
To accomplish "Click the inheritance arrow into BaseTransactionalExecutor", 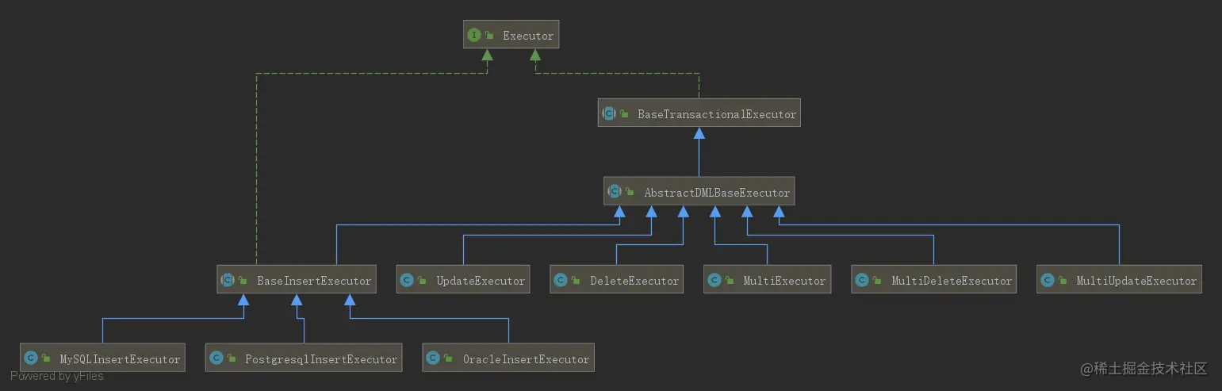I will coord(699,134).
